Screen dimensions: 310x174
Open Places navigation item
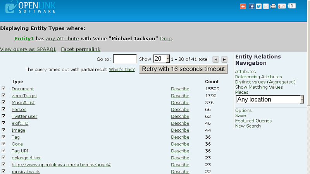tap(241, 92)
